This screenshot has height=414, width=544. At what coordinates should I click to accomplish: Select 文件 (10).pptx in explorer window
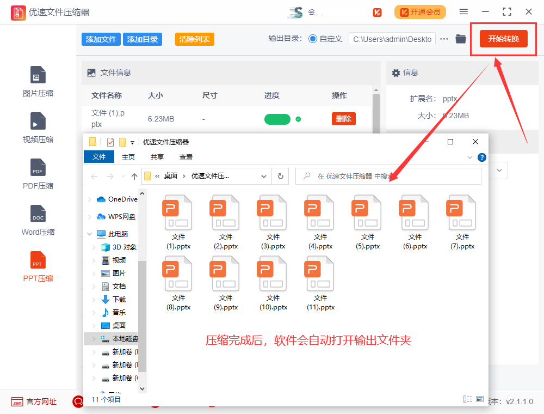273,283
